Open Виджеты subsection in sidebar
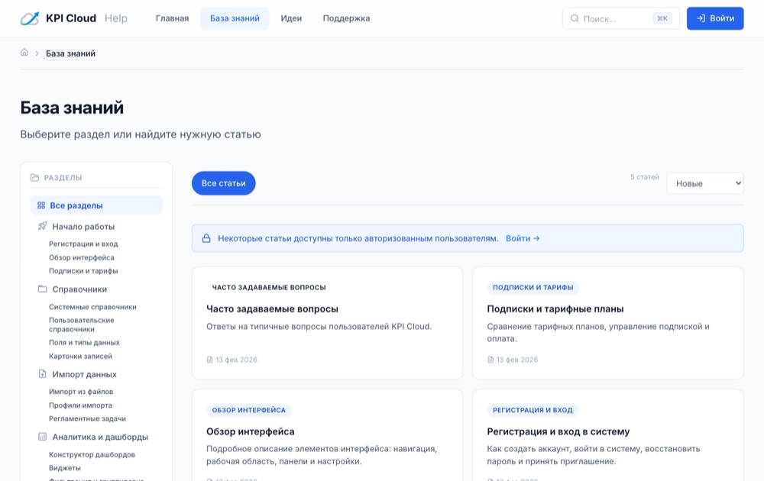This screenshot has height=481, width=764. [65, 468]
